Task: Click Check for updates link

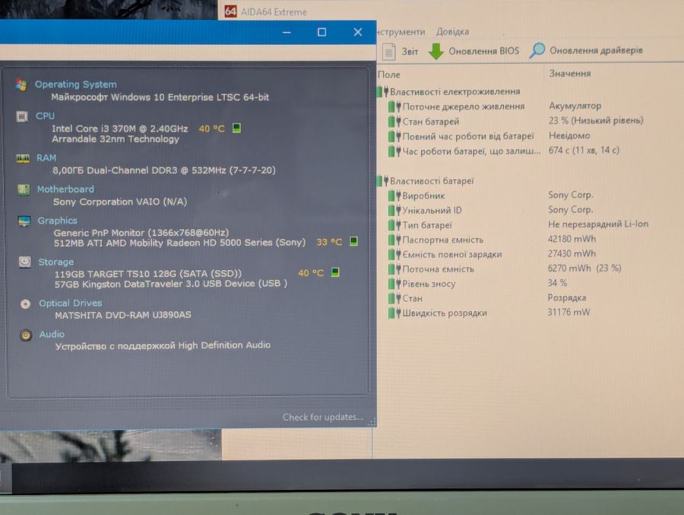Action: click(323, 417)
